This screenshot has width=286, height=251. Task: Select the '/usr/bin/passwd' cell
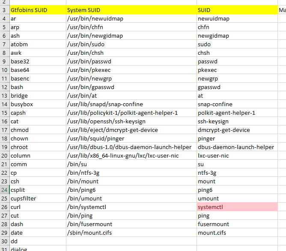click(x=131, y=62)
